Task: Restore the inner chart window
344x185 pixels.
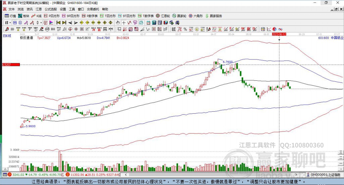Action: [x=336, y=9]
